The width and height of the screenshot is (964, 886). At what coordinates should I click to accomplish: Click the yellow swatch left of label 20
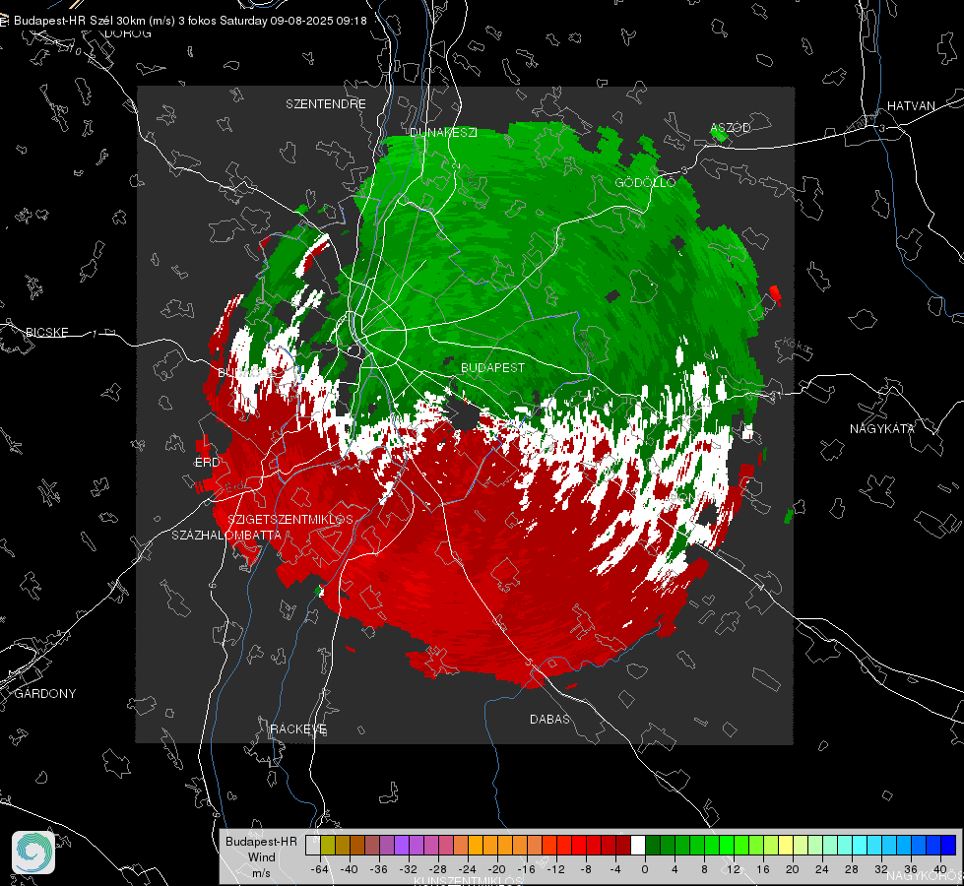pos(786,845)
